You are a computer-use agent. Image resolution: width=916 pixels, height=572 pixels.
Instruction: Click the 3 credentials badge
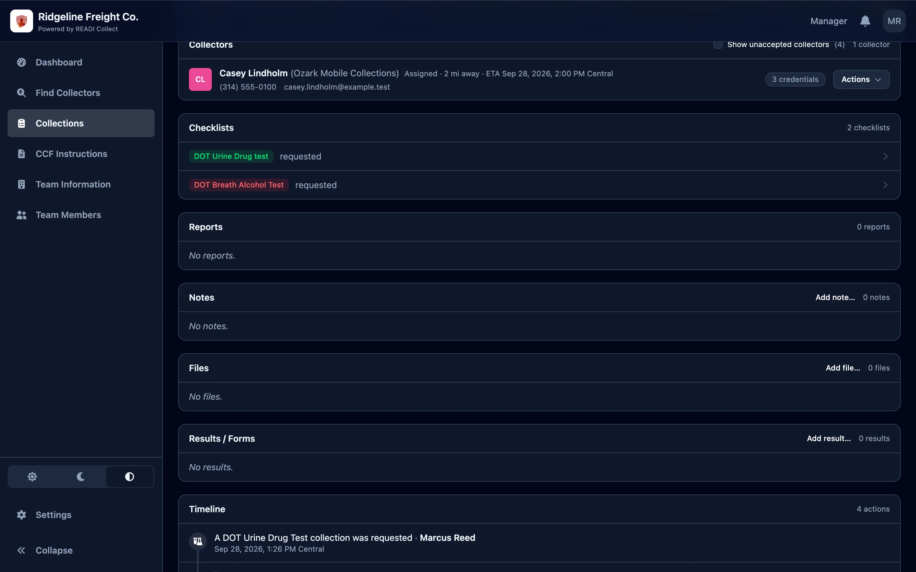click(795, 79)
